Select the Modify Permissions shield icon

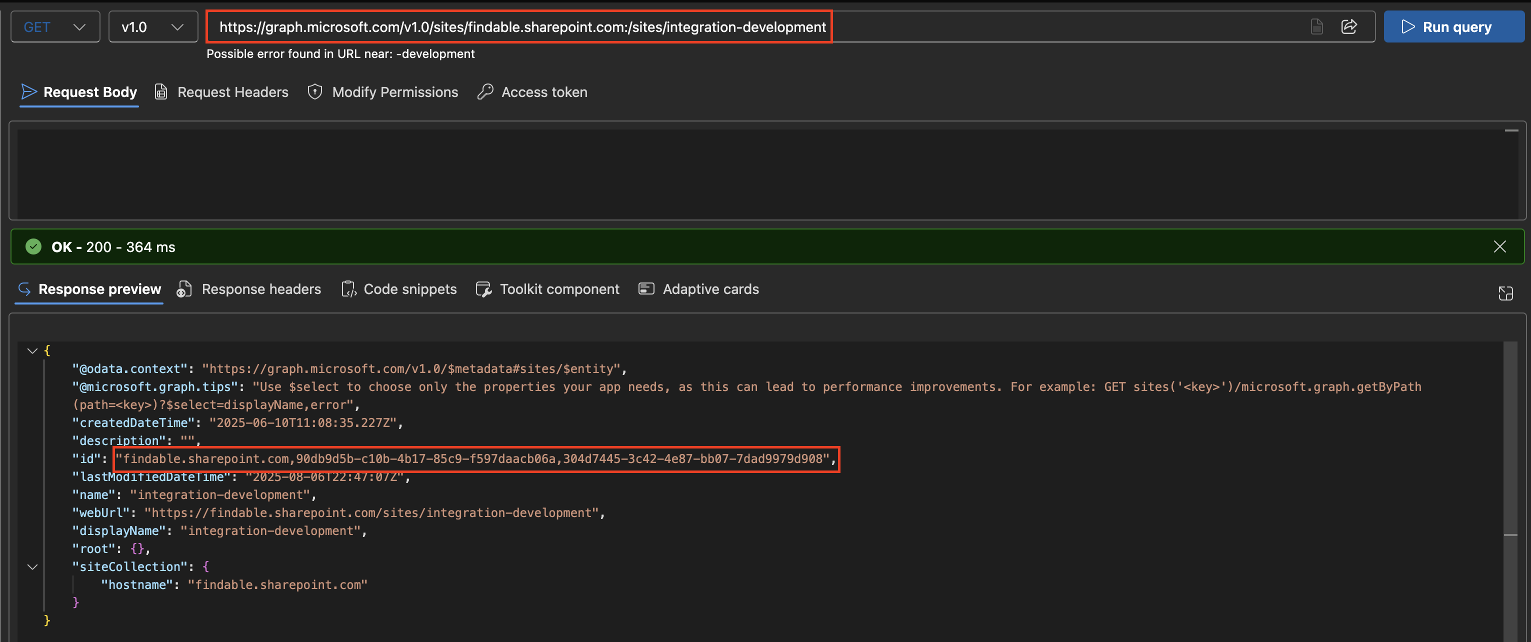point(314,91)
